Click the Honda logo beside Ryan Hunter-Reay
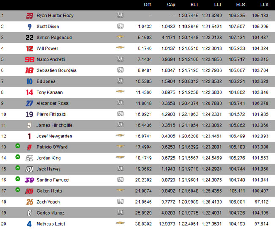The width and height of the screenshot is (275, 229). tap(120, 15)
